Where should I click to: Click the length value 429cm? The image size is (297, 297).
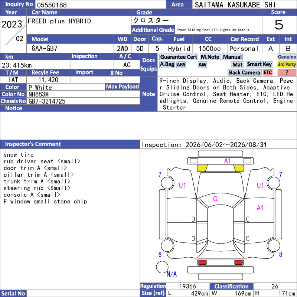click(x=199, y=293)
